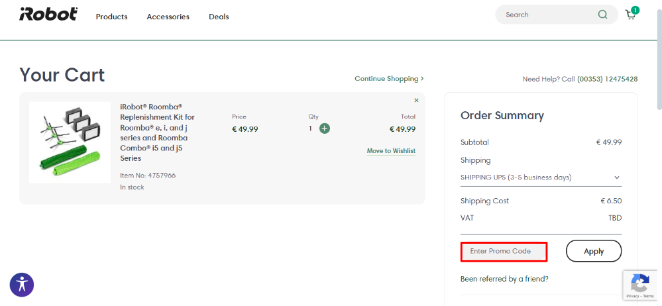Click the Subtotal € 49.99 value
The width and height of the screenshot is (662, 306).
point(608,142)
